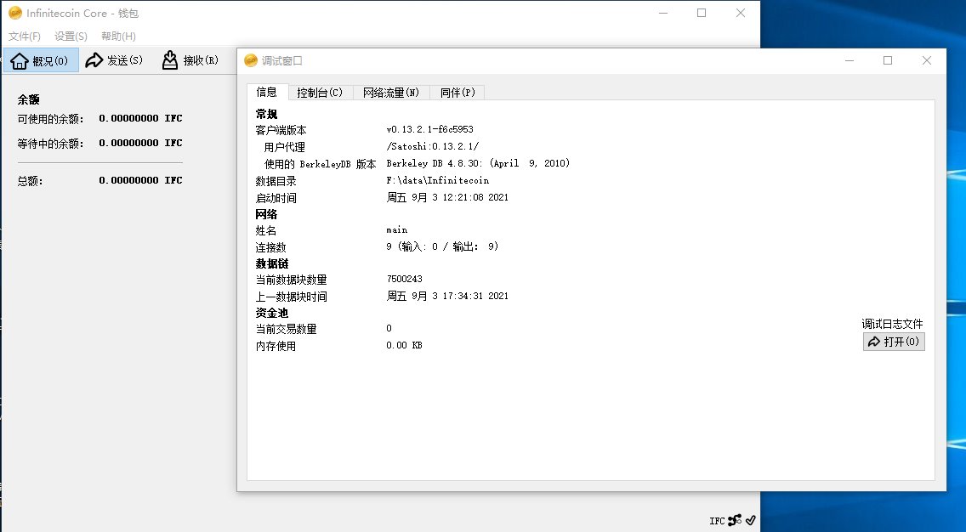Switch to 接收(R) receive page
The image size is (966, 532).
coord(190,60)
